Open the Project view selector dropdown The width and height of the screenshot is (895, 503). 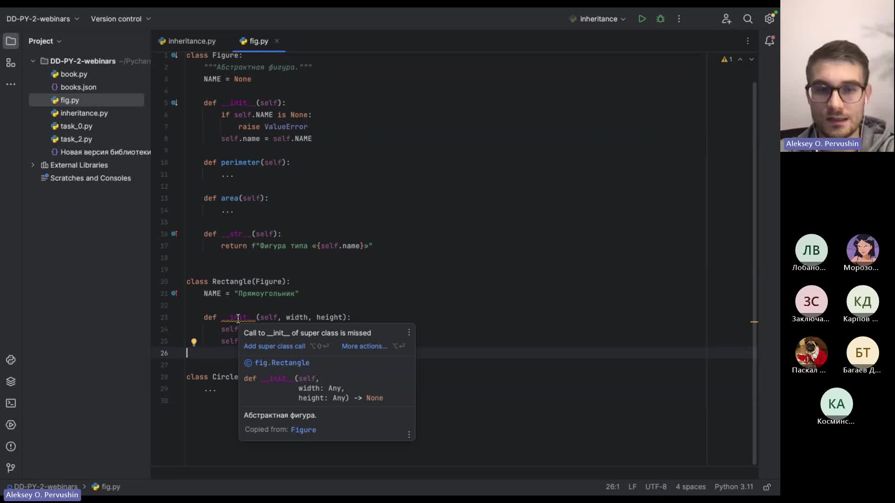(45, 41)
